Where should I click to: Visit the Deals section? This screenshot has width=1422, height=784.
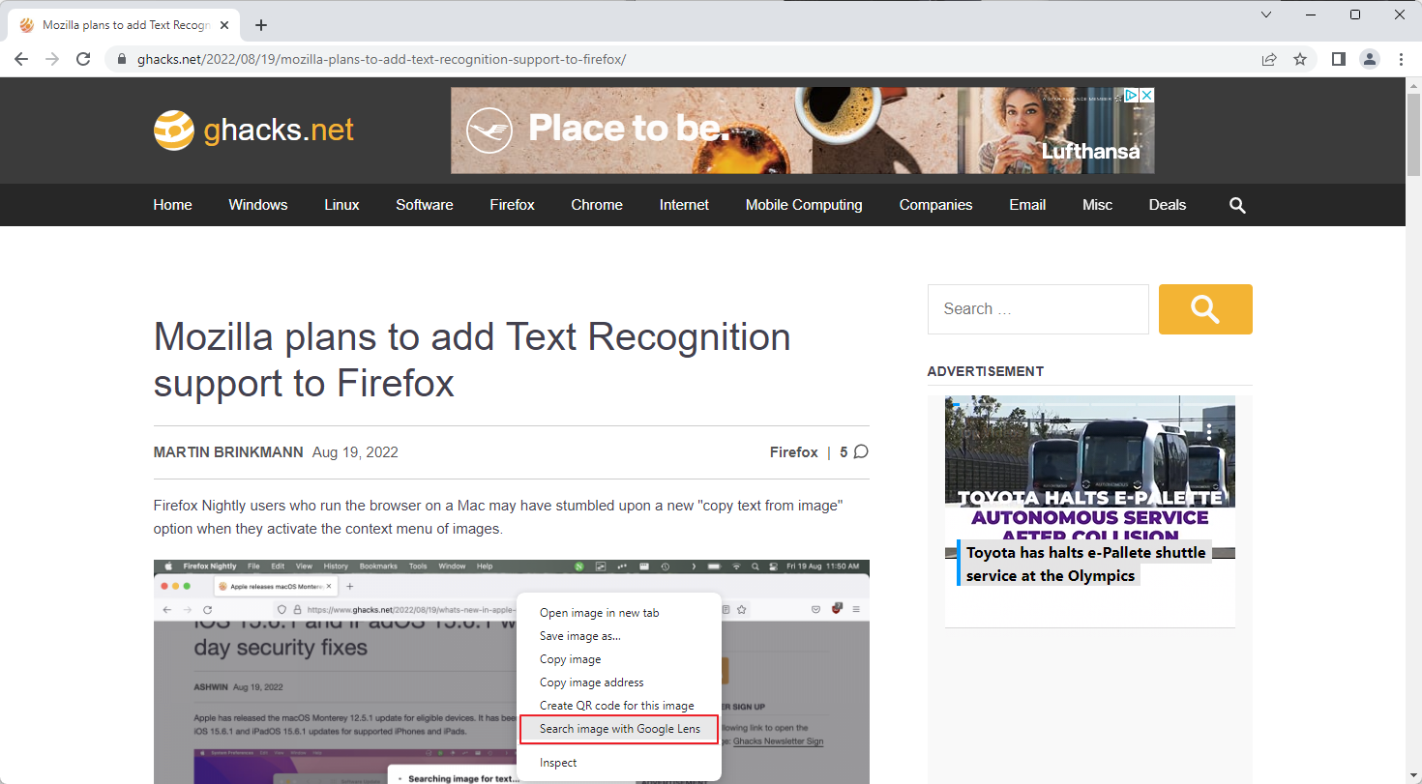coord(1168,205)
